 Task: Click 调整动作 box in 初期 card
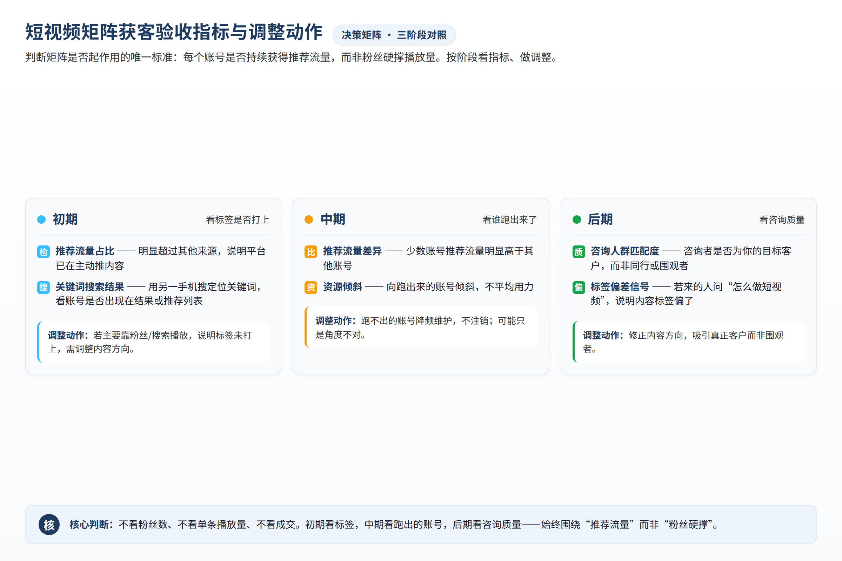(153, 342)
